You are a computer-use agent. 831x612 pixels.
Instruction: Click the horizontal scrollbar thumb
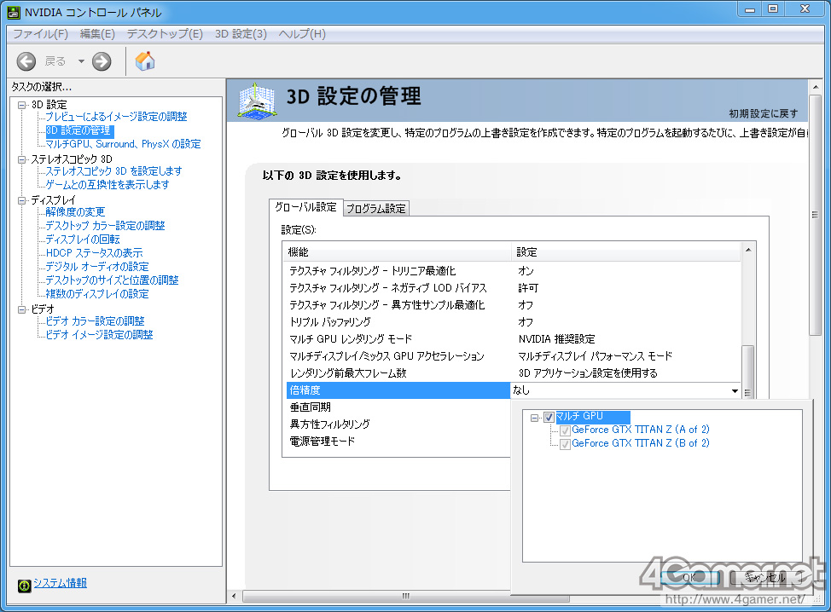tap(406, 597)
